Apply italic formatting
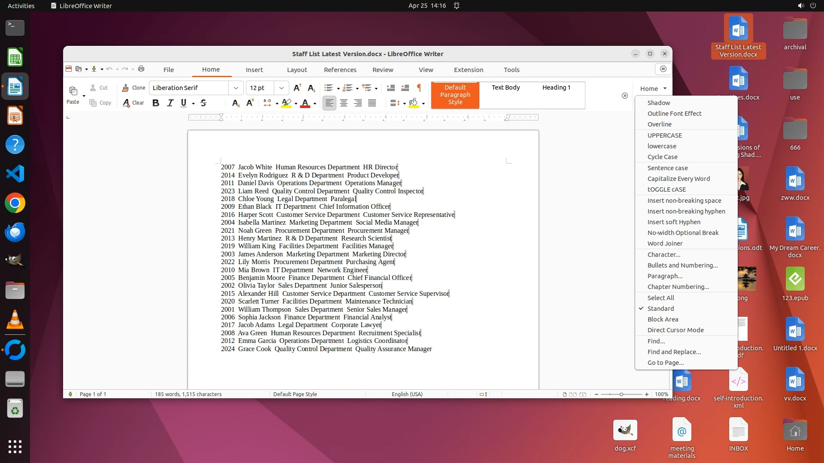This screenshot has height=463, width=824. (170, 103)
